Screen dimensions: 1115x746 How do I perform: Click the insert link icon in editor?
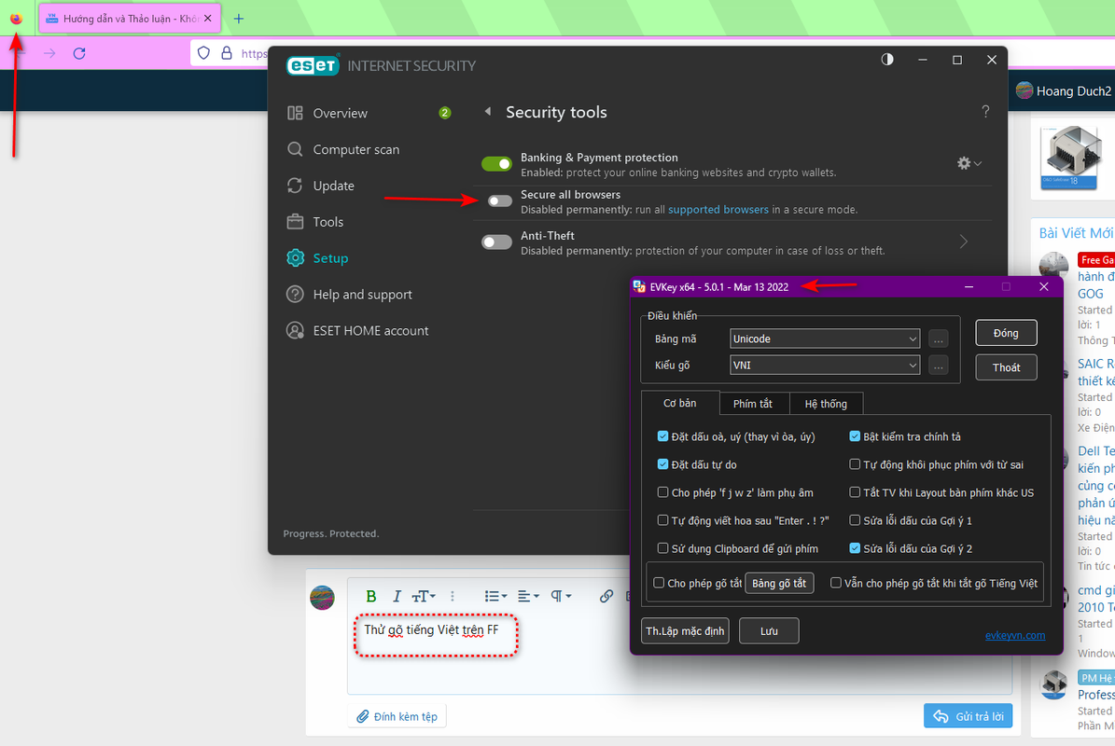(x=606, y=596)
